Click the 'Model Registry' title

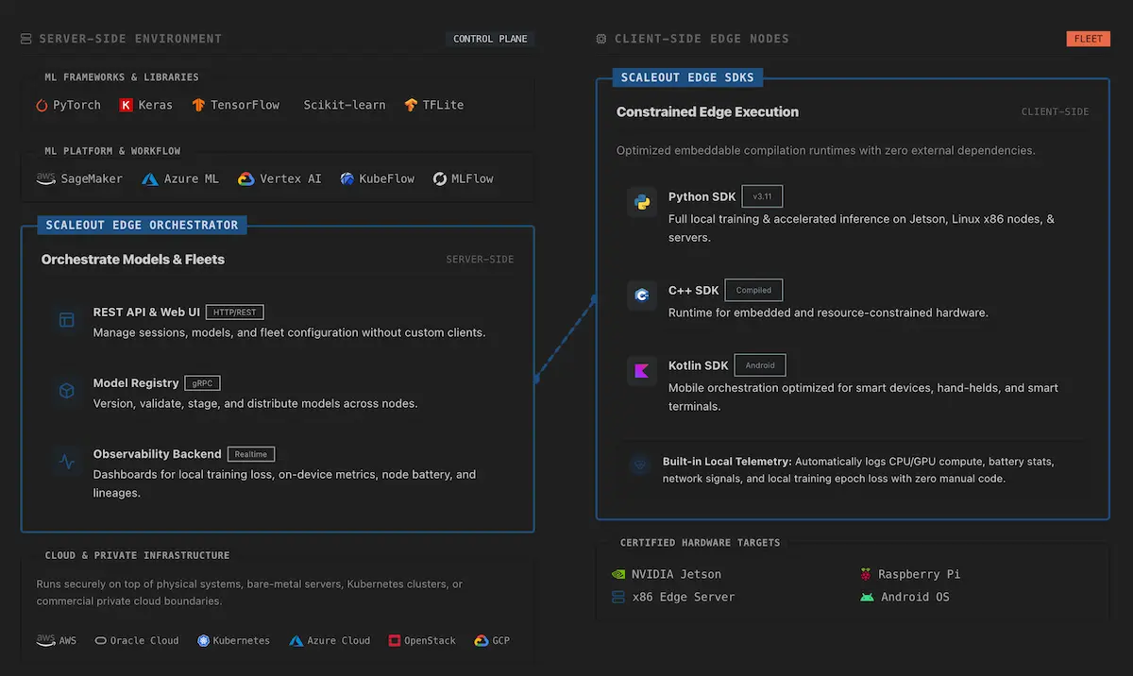tap(136, 383)
